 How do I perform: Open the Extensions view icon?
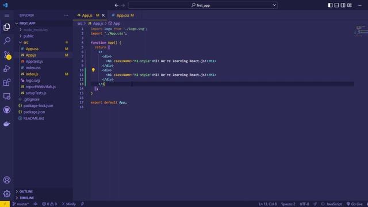click(7, 82)
